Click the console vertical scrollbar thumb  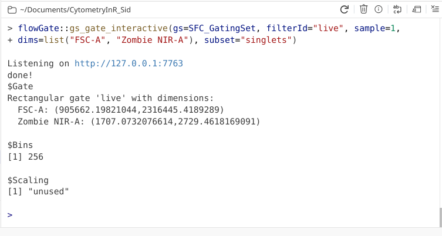(x=440, y=217)
